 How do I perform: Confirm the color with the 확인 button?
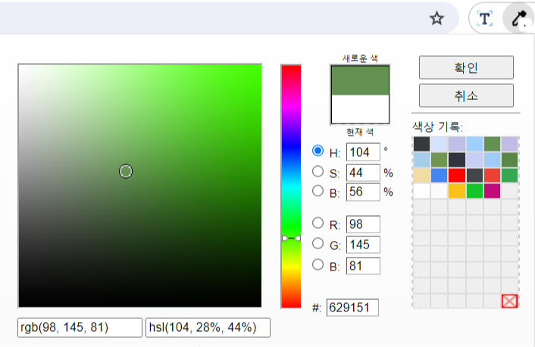(466, 67)
